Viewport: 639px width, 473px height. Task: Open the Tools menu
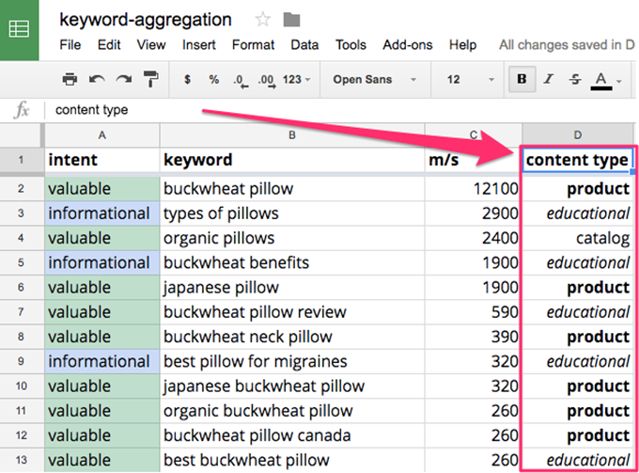click(351, 44)
